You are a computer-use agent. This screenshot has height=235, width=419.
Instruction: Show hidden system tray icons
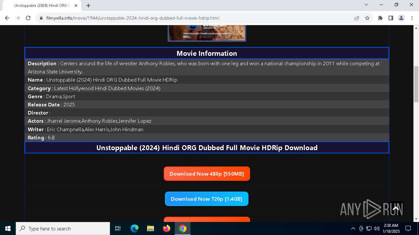tap(353, 228)
